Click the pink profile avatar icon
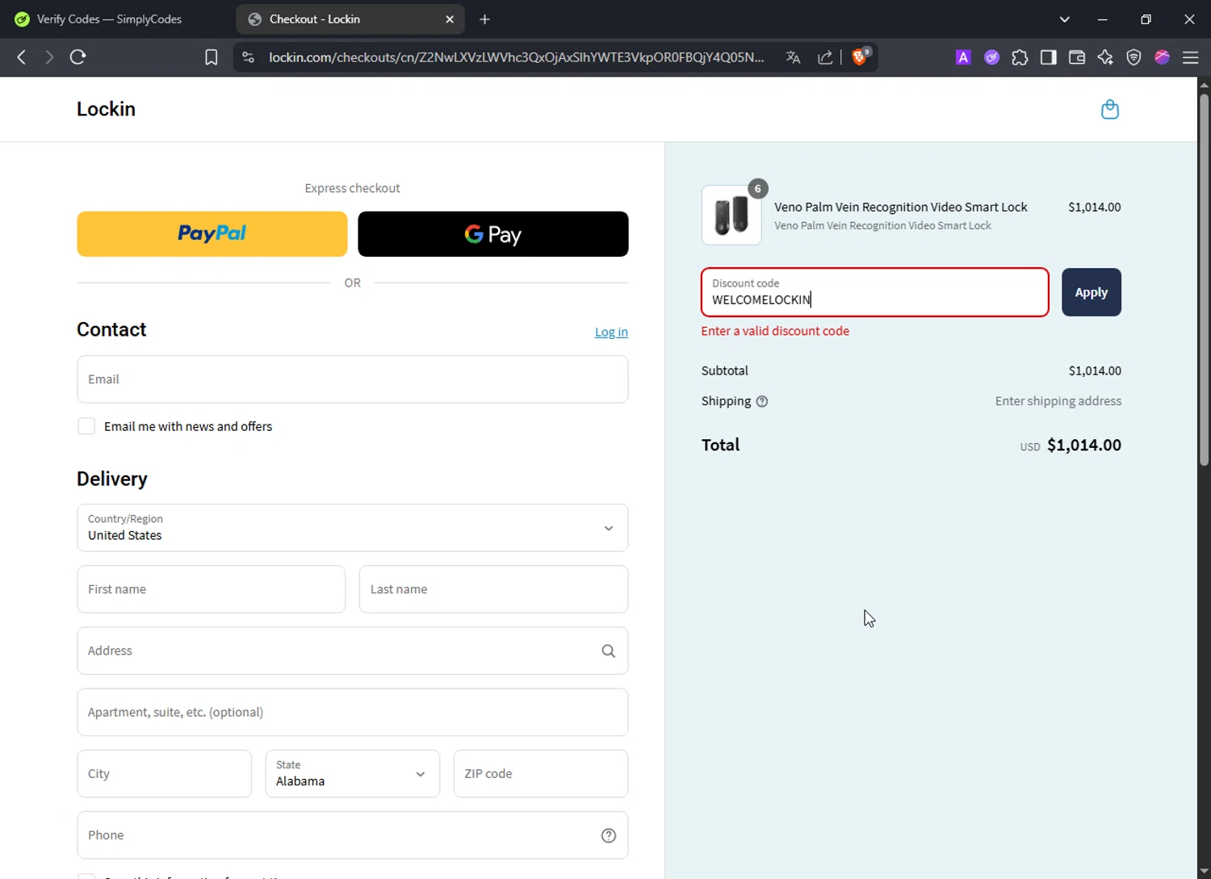 pos(1162,57)
